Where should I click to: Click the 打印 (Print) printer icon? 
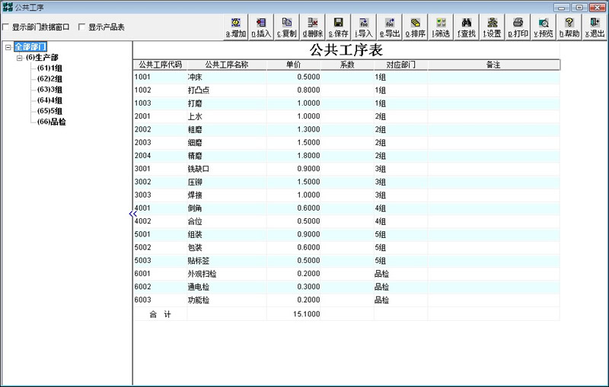pos(518,27)
